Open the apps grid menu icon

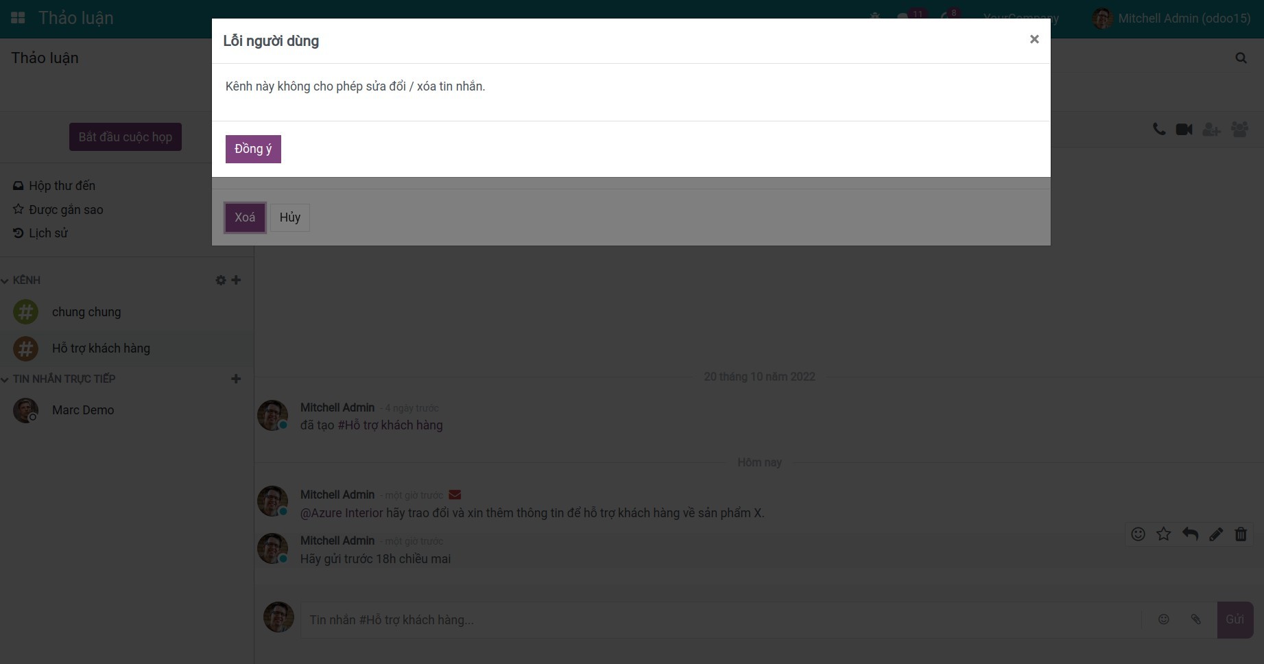click(18, 19)
